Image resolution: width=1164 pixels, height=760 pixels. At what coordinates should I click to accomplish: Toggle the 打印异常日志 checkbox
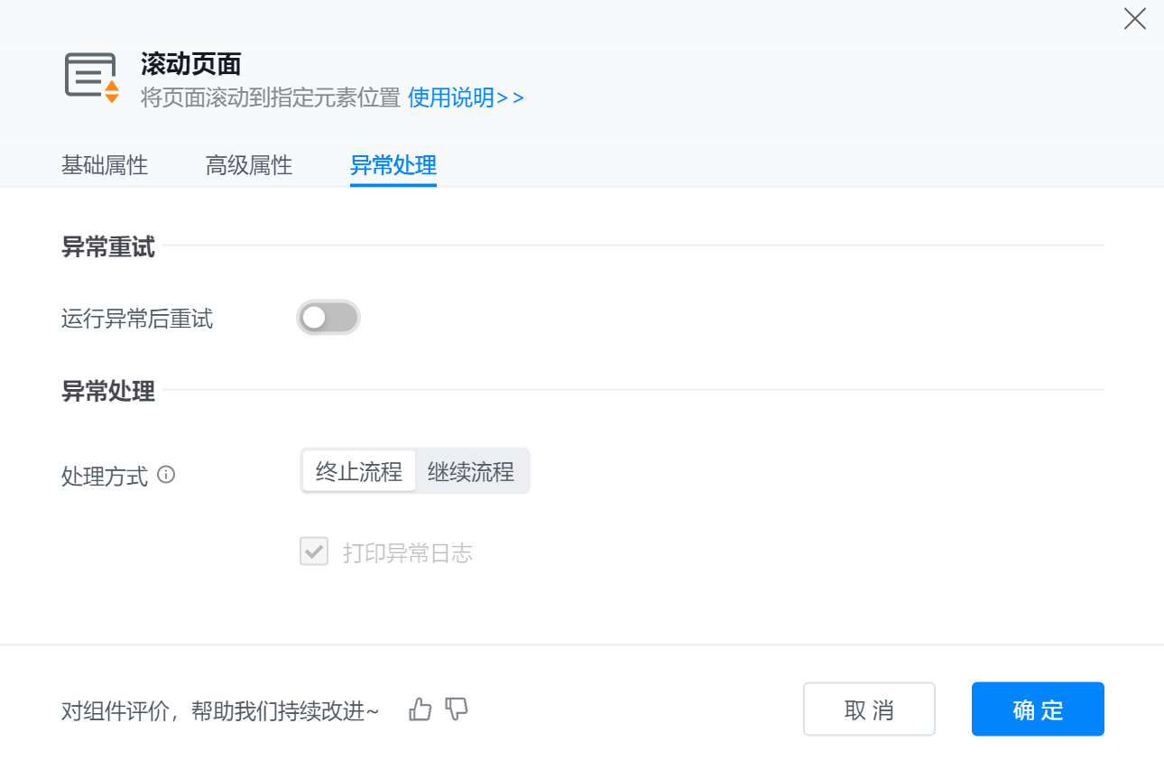pos(314,551)
